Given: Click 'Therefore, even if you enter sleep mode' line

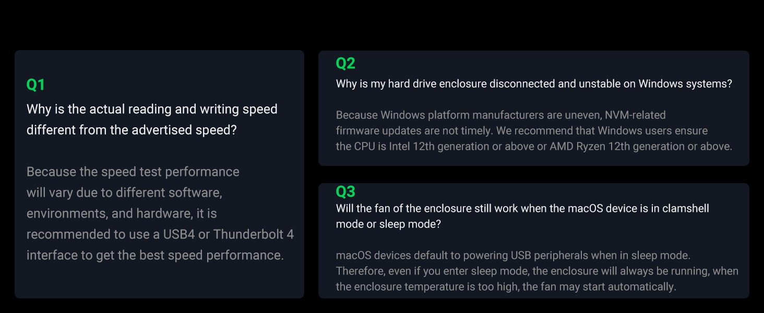Looking at the screenshot, I should (537, 271).
